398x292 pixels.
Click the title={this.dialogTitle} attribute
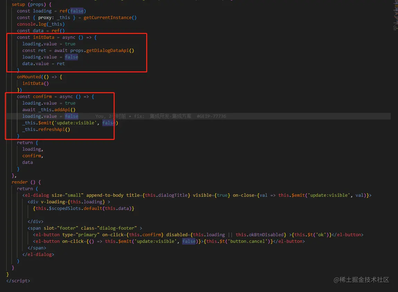(x=158, y=195)
